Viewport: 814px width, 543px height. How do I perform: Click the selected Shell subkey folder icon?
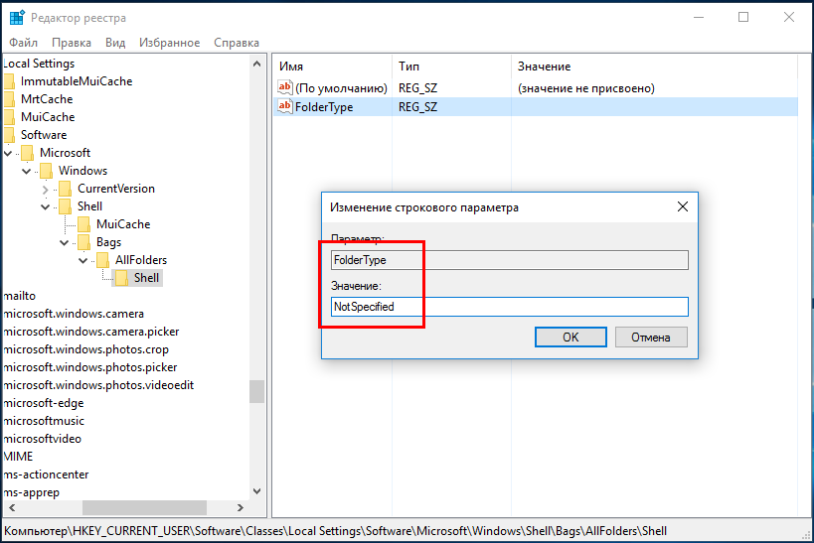click(122, 278)
